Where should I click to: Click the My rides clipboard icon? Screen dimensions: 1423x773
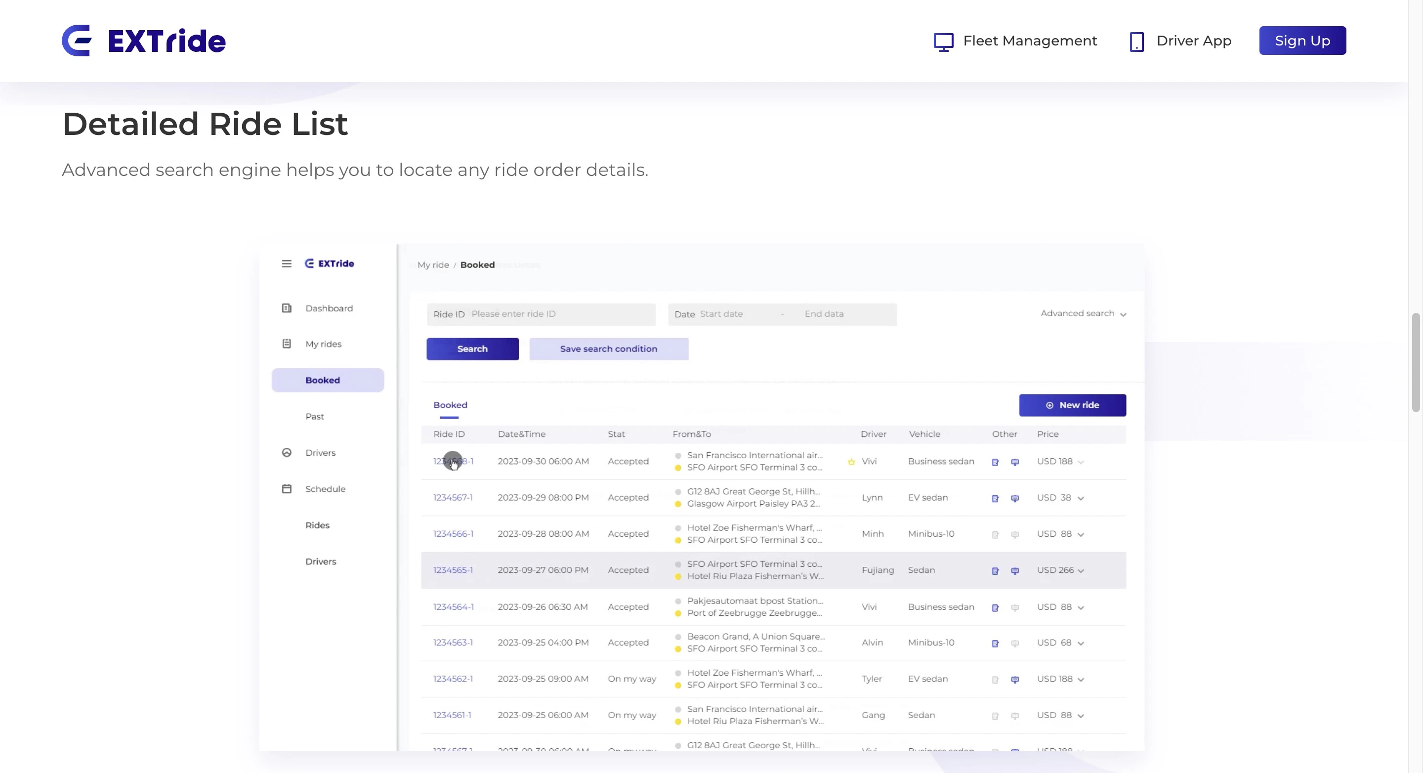pyautogui.click(x=287, y=343)
